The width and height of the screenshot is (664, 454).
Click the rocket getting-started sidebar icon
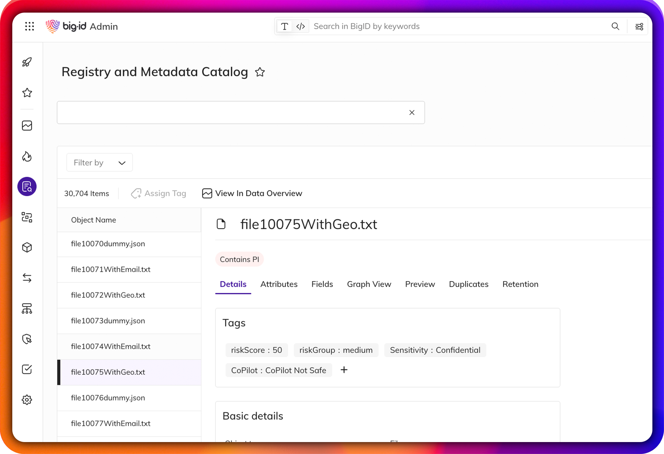click(x=27, y=62)
